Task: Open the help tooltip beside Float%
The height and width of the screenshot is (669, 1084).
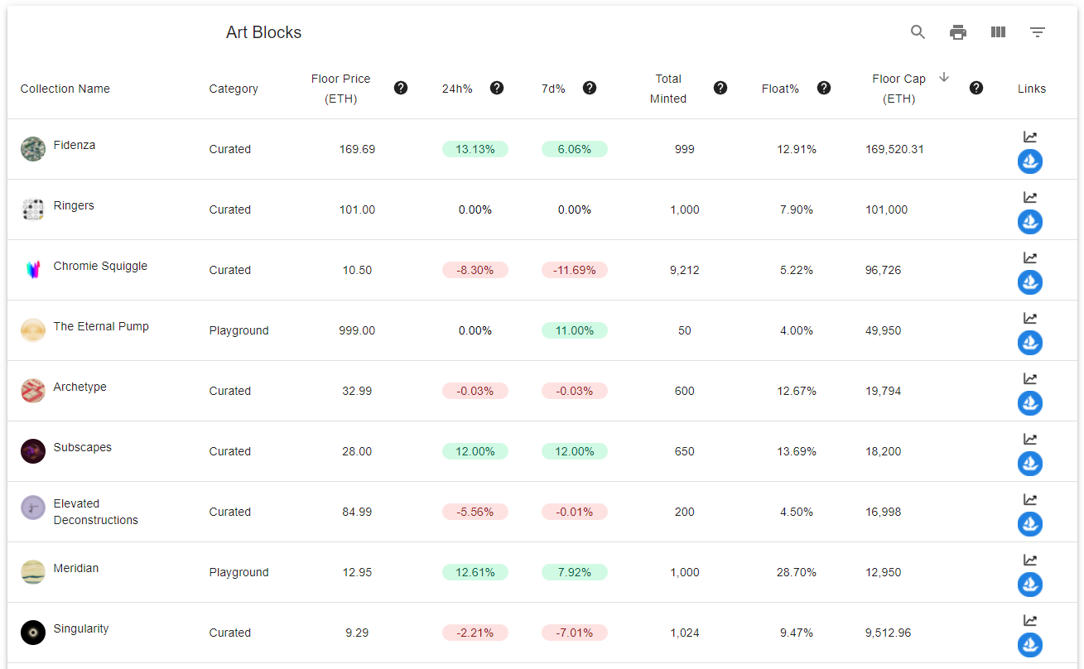Action: click(824, 87)
